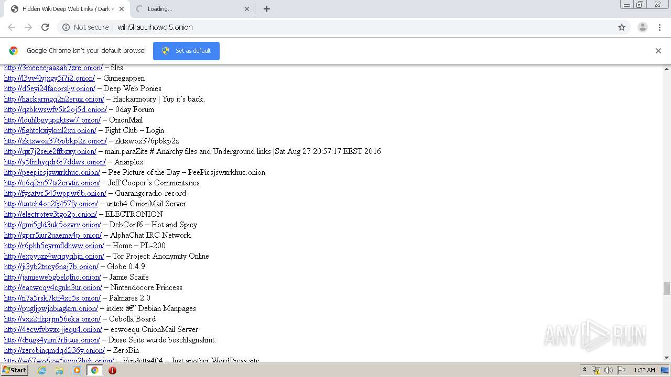Show hidden system tray icons
This screenshot has width=671, height=377.
pos(585,370)
